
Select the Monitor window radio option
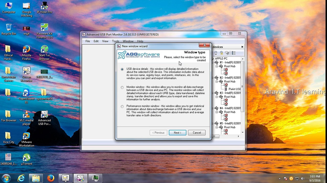pyautogui.click(x=122, y=87)
